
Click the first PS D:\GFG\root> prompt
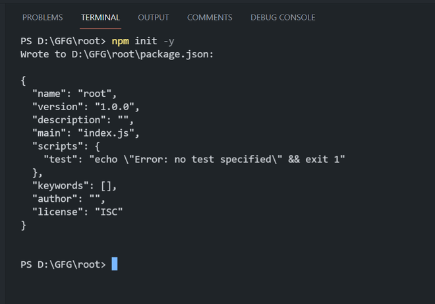pyautogui.click(x=63, y=41)
